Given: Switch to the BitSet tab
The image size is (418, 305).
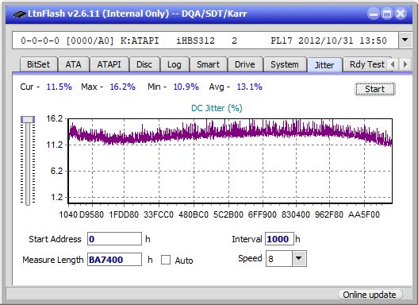Looking at the screenshot, I should point(38,64).
